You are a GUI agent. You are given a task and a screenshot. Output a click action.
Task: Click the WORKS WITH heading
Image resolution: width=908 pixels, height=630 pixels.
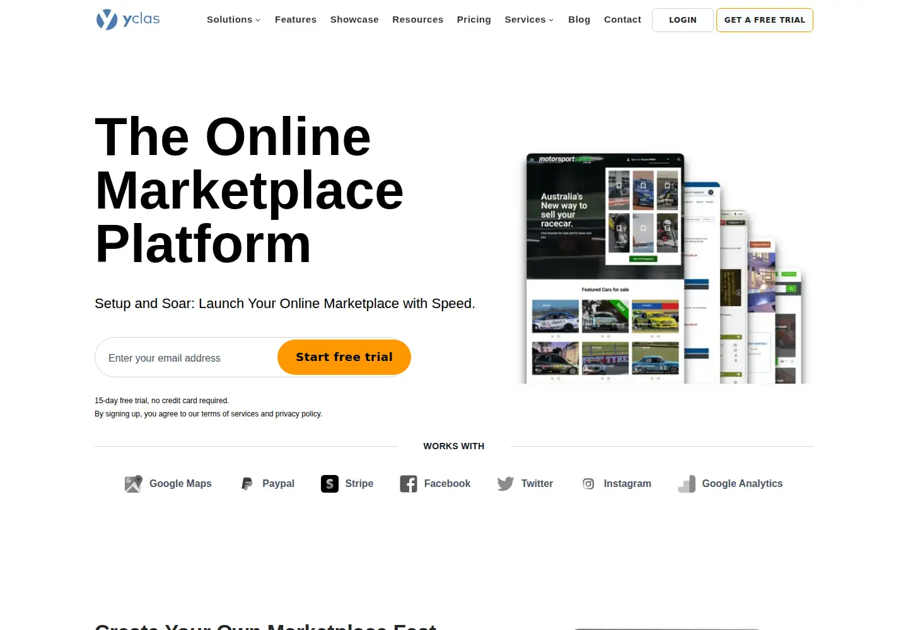(x=454, y=446)
